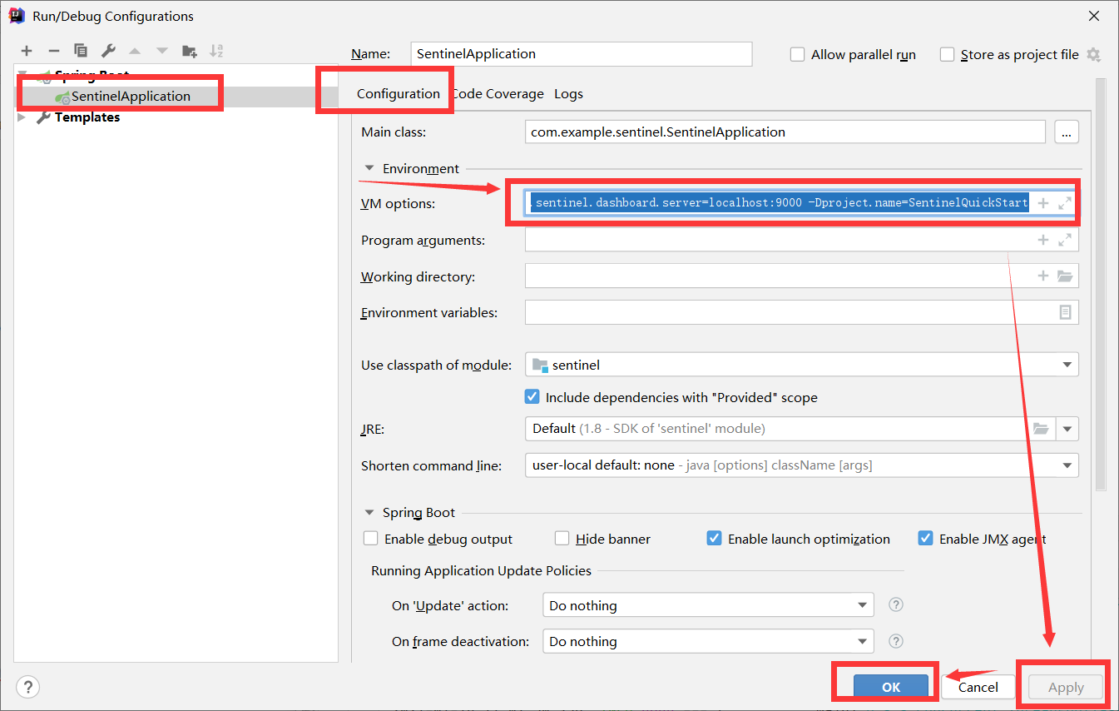Image resolution: width=1119 pixels, height=711 pixels.
Task: Open help for 'Update' action
Action: [896, 605]
